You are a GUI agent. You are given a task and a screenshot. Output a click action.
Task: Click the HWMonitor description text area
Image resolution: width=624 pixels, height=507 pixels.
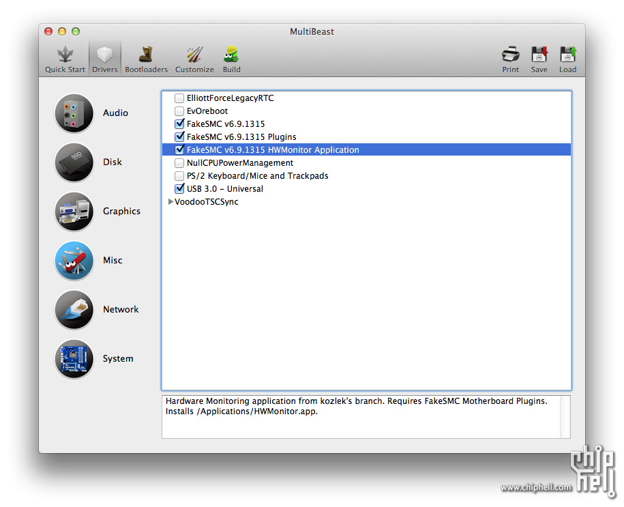[x=361, y=417]
